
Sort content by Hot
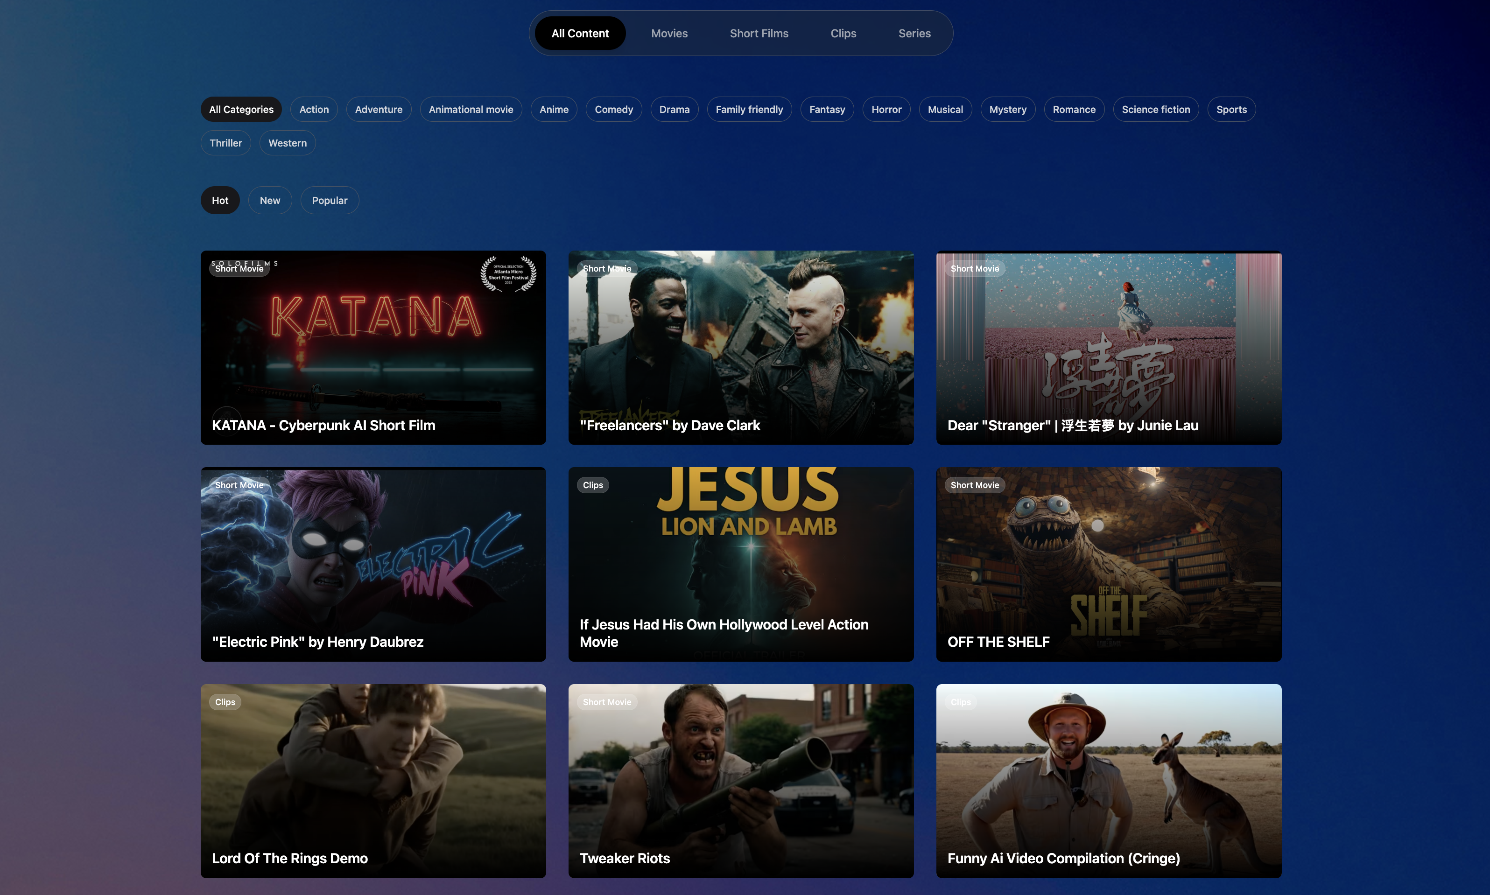tap(220, 200)
